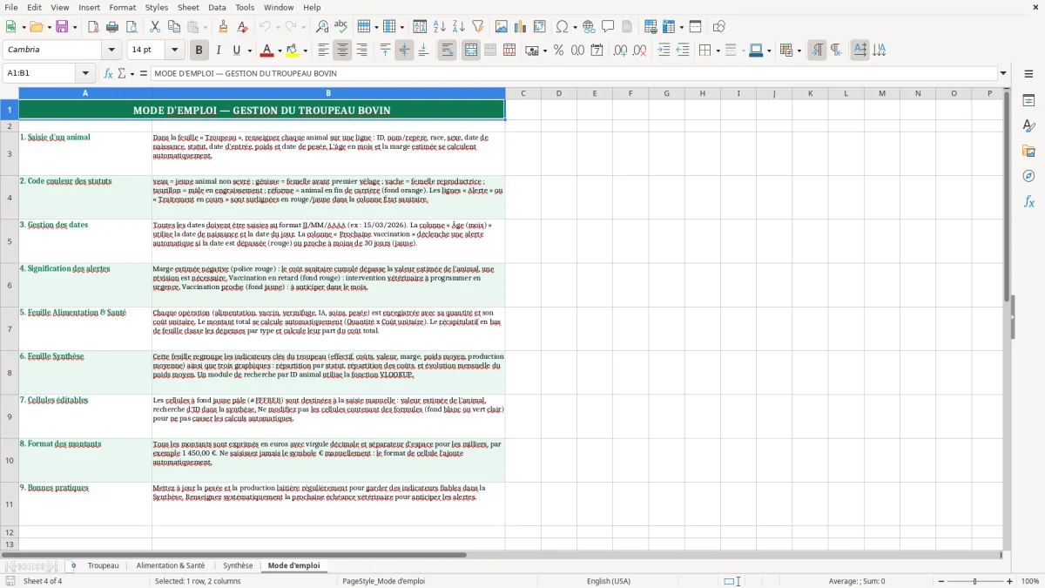Screen dimensions: 1045x588
Task: Click the Copy icon
Action: (x=173, y=27)
